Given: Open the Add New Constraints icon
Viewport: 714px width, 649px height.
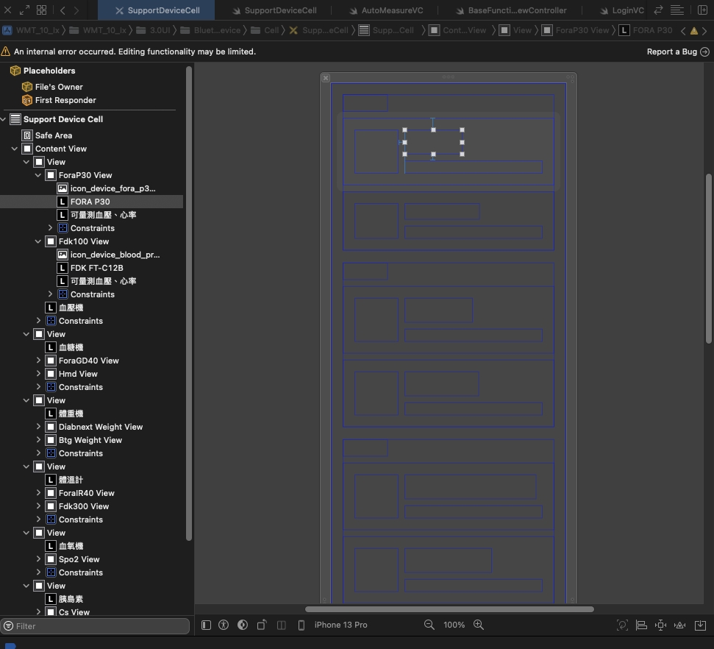Looking at the screenshot, I should (x=660, y=625).
